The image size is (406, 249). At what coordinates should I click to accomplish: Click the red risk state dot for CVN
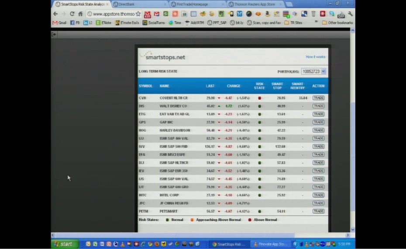[x=259, y=98]
